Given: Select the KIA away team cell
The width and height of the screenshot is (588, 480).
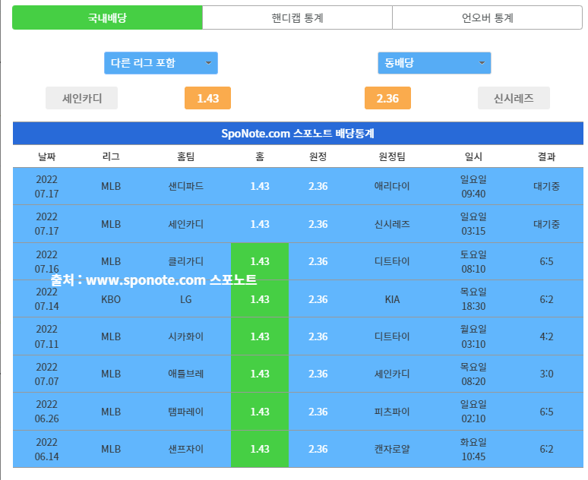Looking at the screenshot, I should point(392,299).
